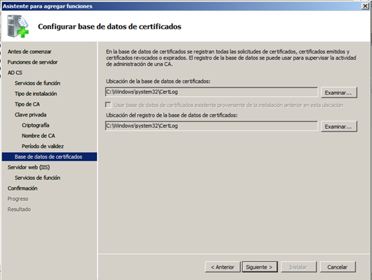
Task: Toggle 'Usar base de datos de certificados existente' checkbox
Action: (108, 105)
